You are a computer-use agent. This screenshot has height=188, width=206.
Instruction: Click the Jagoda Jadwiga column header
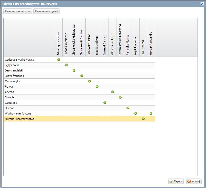(x=97, y=37)
